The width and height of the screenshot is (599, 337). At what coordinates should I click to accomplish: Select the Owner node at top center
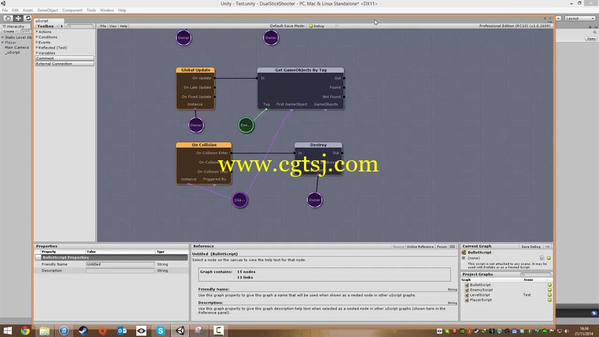271,38
